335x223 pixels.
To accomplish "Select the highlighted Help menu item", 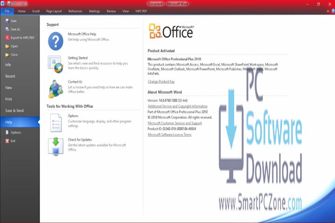I will [20, 122].
